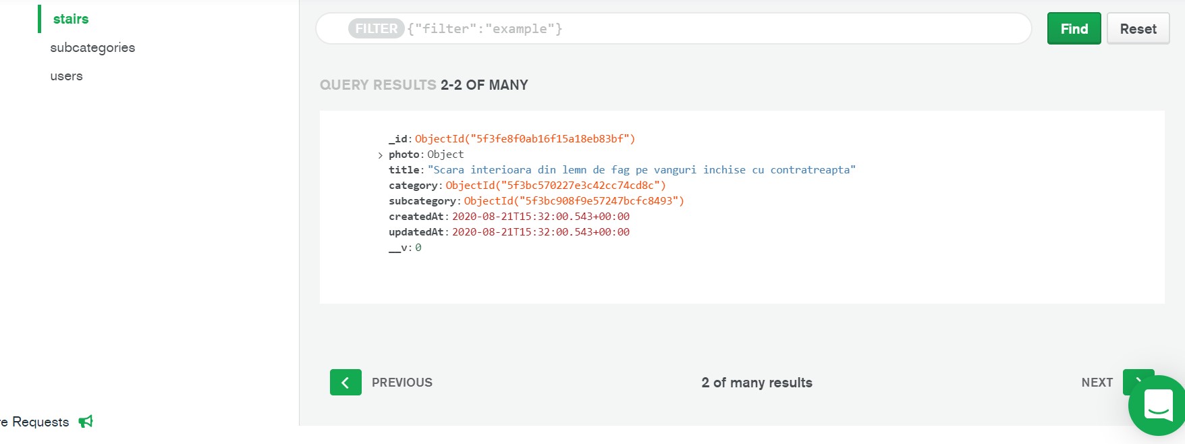
Task: Expand the photo Object field
Action: coord(381,155)
